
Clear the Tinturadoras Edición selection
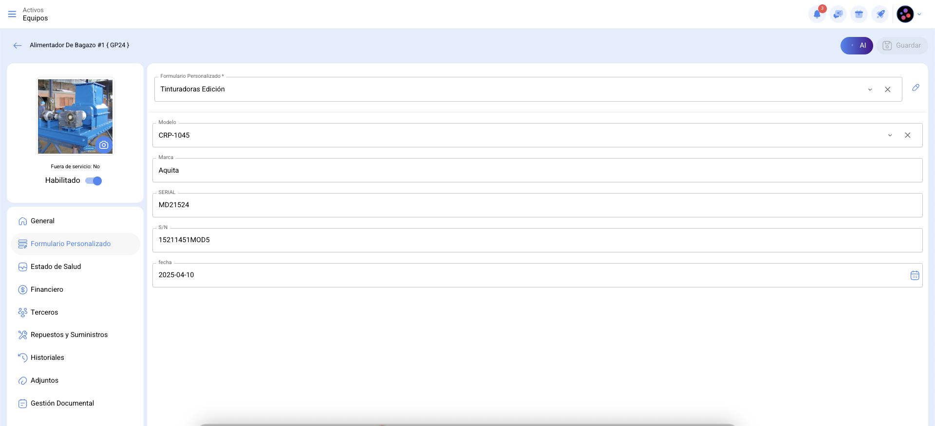[x=887, y=89]
